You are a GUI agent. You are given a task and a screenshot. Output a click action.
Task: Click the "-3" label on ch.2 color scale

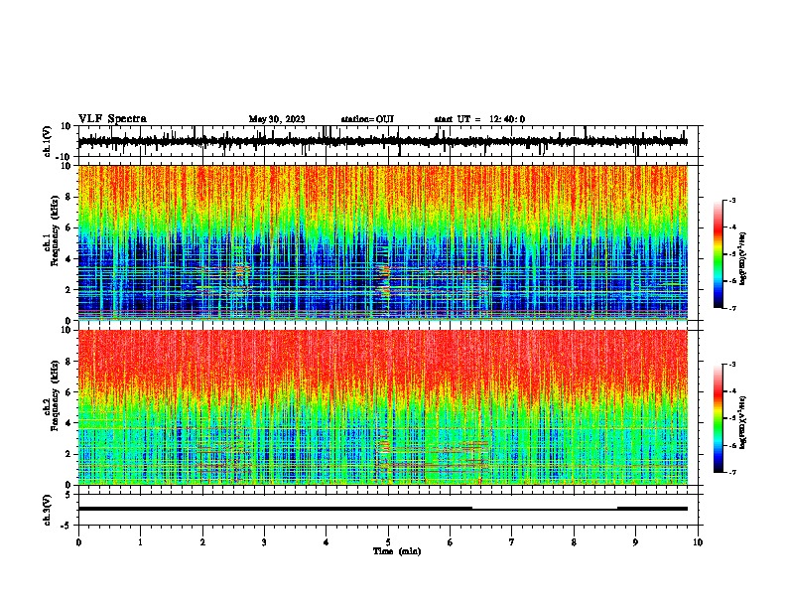click(x=732, y=365)
